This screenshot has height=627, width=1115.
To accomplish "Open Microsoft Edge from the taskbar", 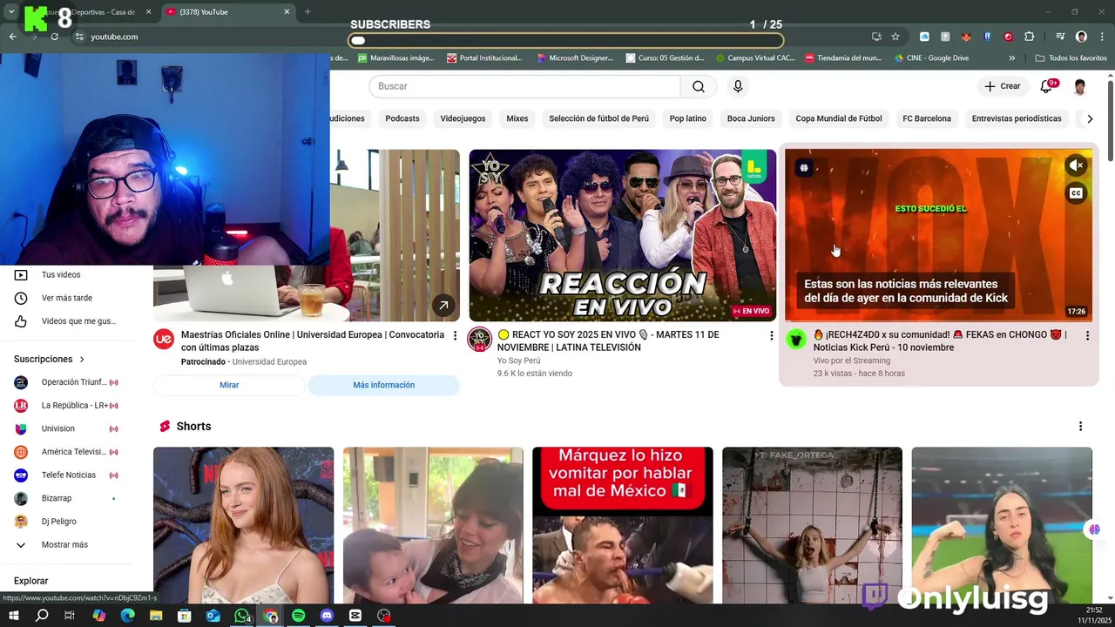I will 127,616.
